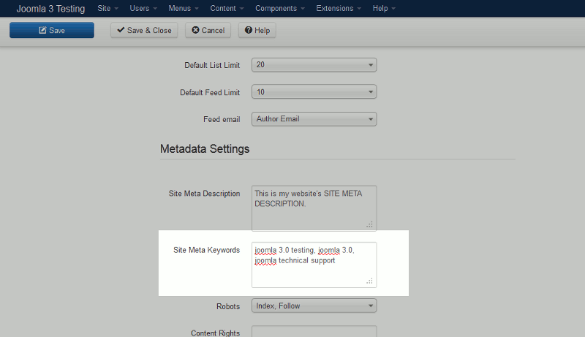Click Save & Close button
The height and width of the screenshot is (337, 585).
144,30
